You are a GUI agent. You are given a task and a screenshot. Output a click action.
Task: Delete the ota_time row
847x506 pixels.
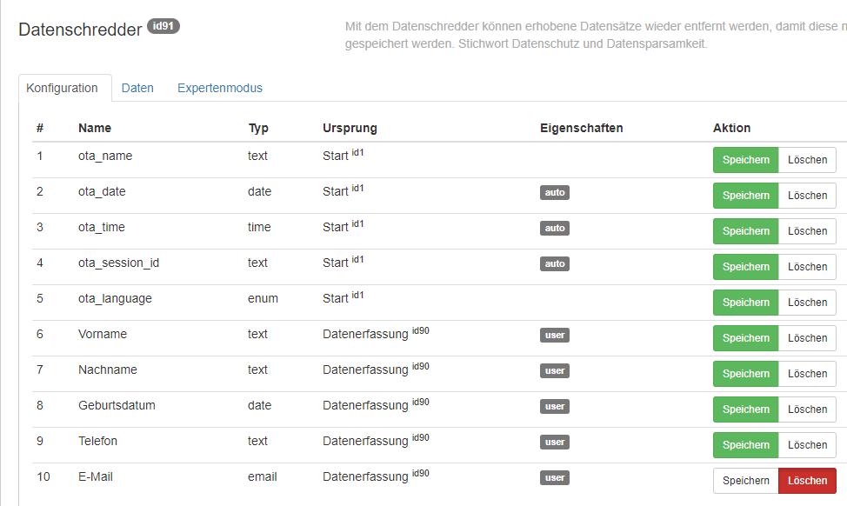coord(807,231)
